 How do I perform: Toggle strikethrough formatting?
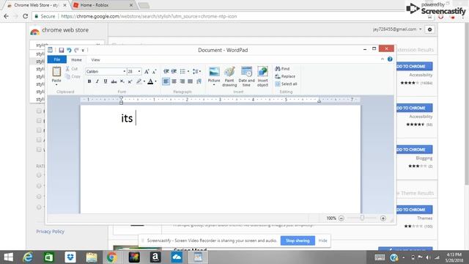click(x=114, y=81)
